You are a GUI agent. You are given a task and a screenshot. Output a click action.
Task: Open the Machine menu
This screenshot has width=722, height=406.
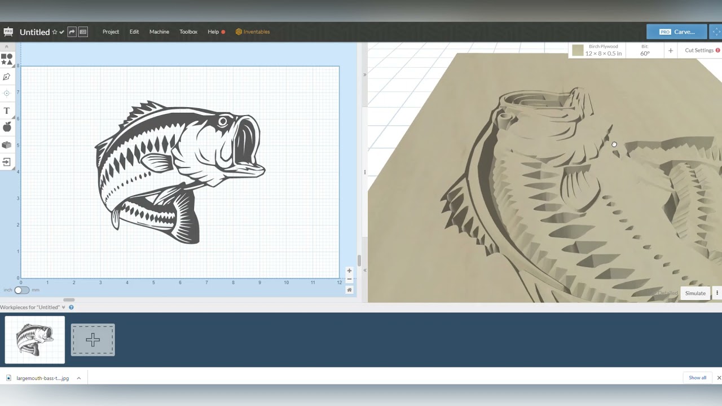click(x=159, y=32)
